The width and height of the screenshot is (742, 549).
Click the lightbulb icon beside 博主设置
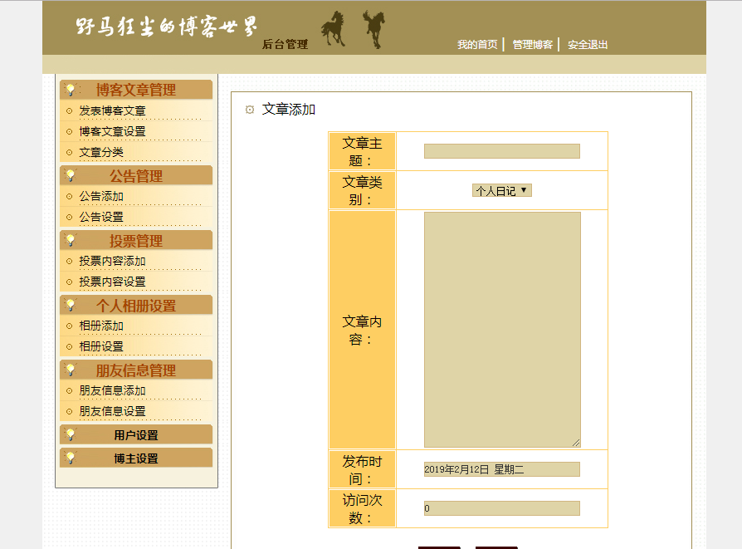[70, 458]
